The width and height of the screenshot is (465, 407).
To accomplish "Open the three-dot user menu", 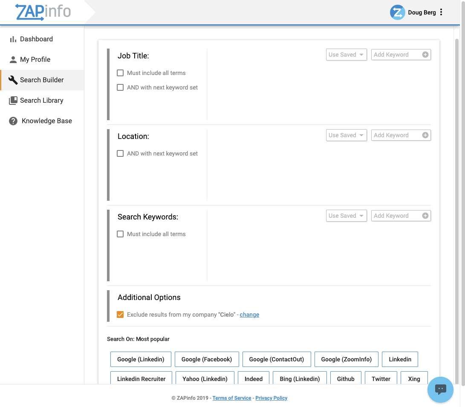I will [x=441, y=12].
